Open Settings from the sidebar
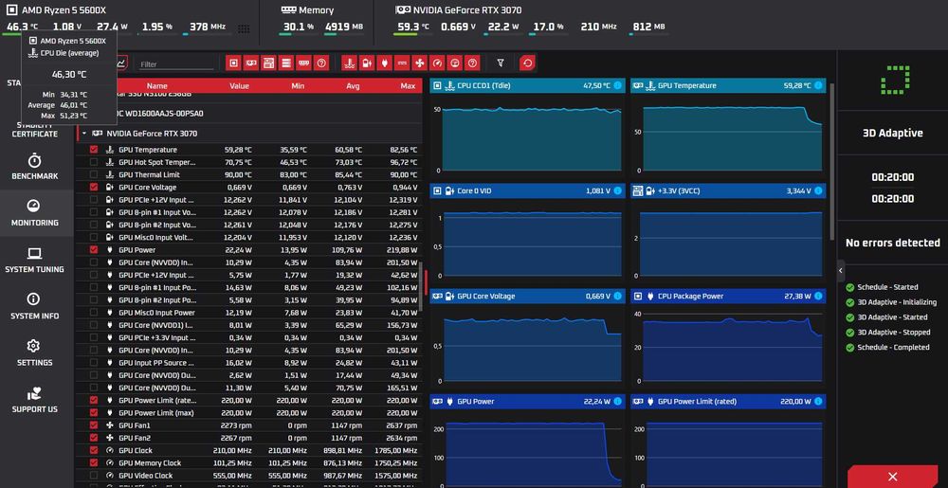Viewport: 948px width, 488px height. click(x=34, y=353)
